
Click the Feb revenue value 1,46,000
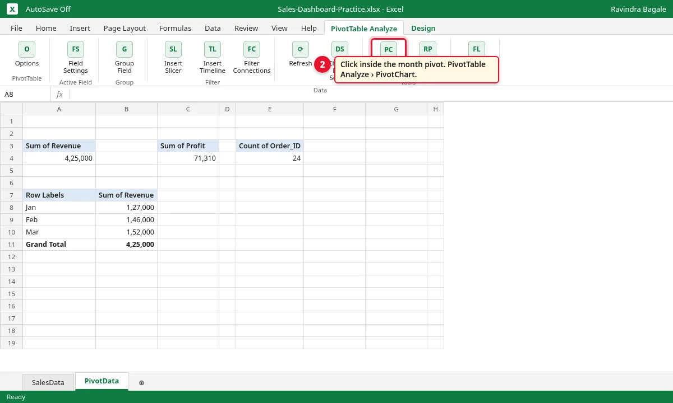point(127,220)
